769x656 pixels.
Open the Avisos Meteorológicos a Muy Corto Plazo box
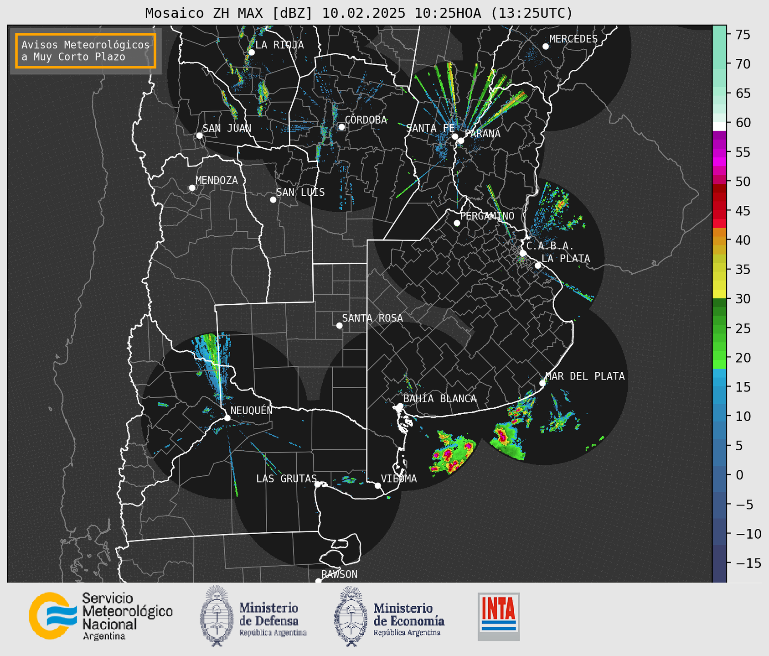[86, 51]
